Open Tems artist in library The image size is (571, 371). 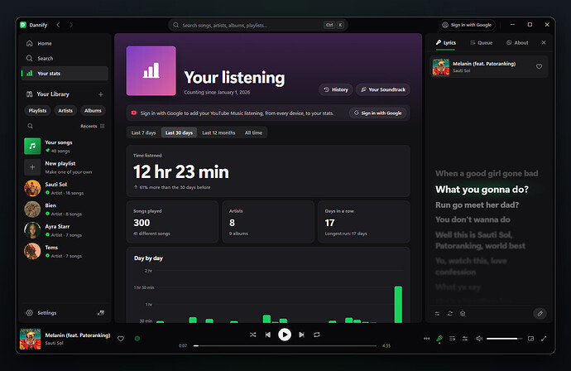65,252
